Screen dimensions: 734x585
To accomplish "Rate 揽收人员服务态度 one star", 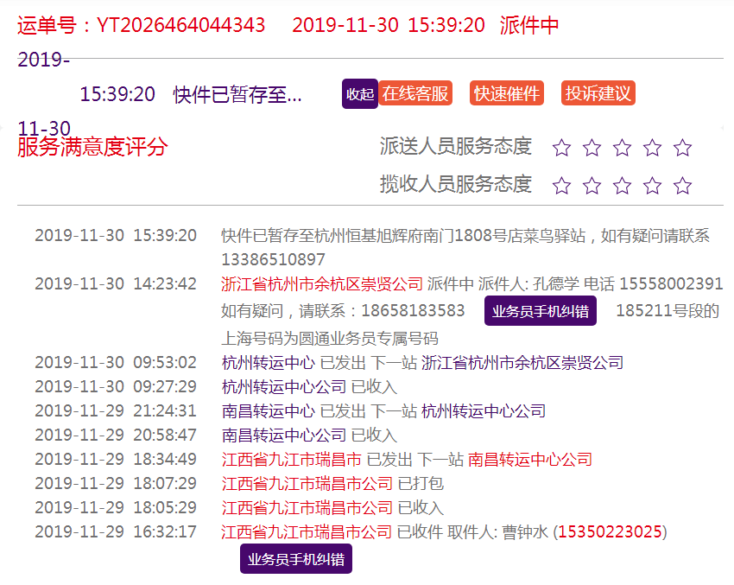I will (x=561, y=186).
